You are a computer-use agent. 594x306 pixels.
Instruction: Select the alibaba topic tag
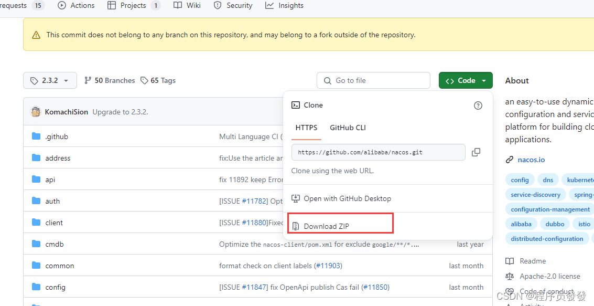(x=521, y=224)
